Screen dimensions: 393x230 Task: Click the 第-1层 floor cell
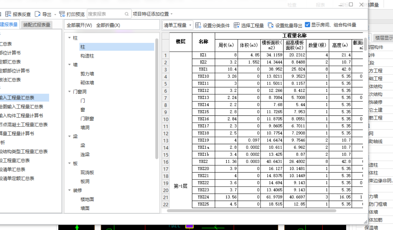point(181,186)
